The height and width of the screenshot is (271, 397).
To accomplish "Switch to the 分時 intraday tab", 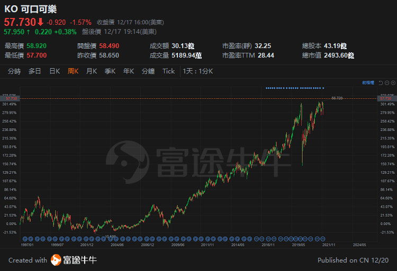I will (x=14, y=71).
